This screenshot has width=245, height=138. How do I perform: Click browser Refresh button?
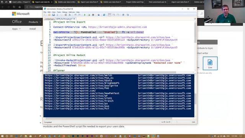click(14, 7)
